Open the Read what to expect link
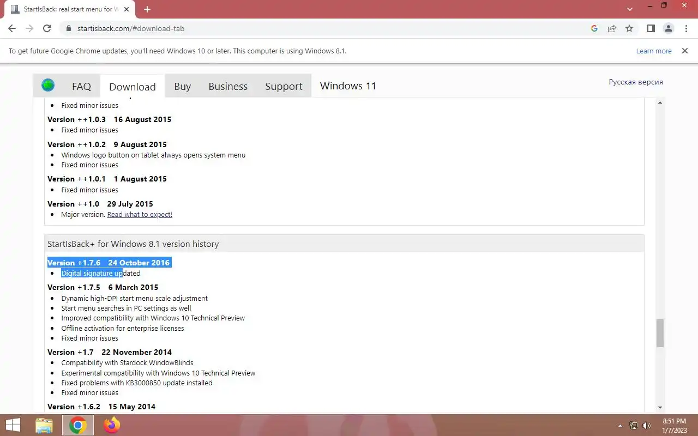This screenshot has width=698, height=436. (x=140, y=214)
